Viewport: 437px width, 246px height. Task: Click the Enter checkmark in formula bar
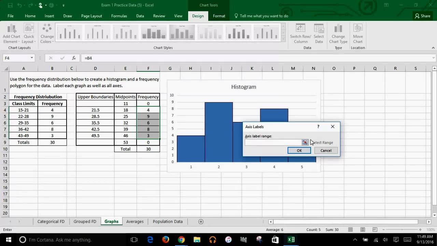pos(62,58)
